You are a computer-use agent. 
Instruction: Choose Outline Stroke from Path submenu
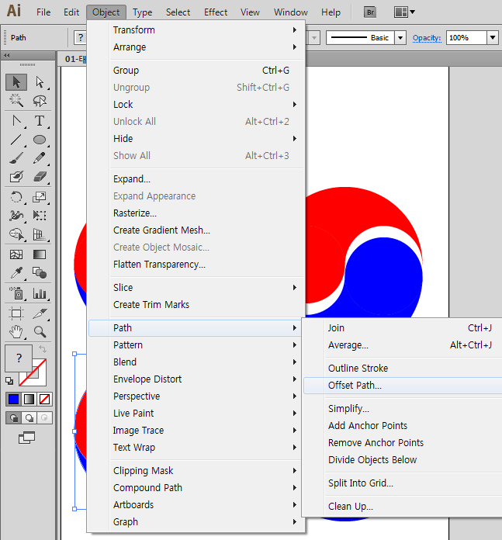pyautogui.click(x=403, y=369)
